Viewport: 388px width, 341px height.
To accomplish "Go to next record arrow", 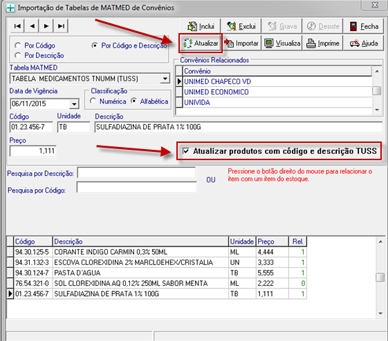I will pyautogui.click(x=46, y=26).
